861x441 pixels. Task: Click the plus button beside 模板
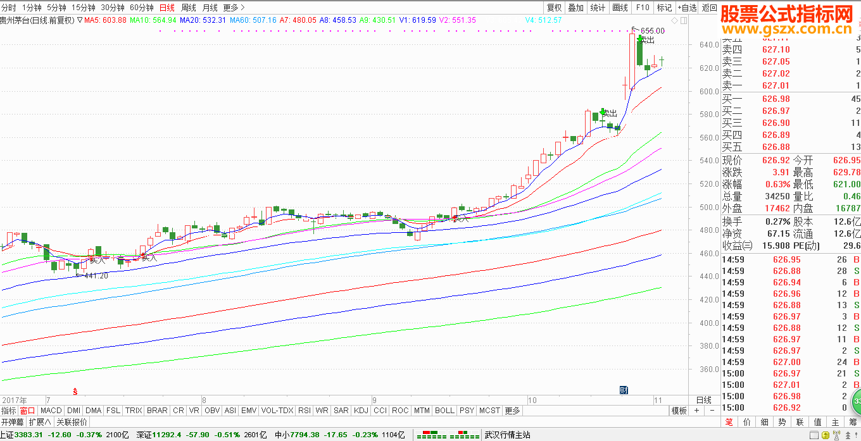696,411
